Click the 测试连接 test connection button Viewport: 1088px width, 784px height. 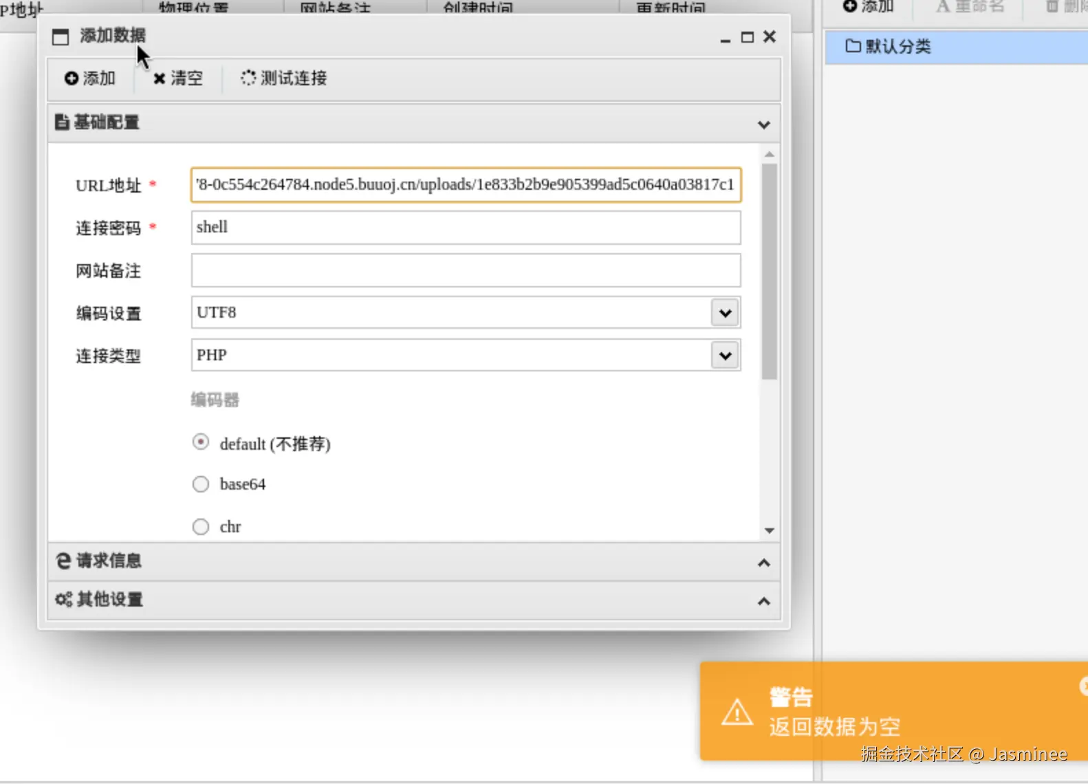[284, 78]
